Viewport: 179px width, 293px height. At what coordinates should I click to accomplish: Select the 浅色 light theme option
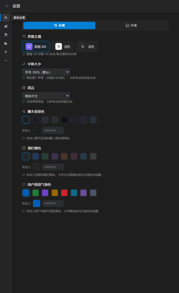coord(63,47)
